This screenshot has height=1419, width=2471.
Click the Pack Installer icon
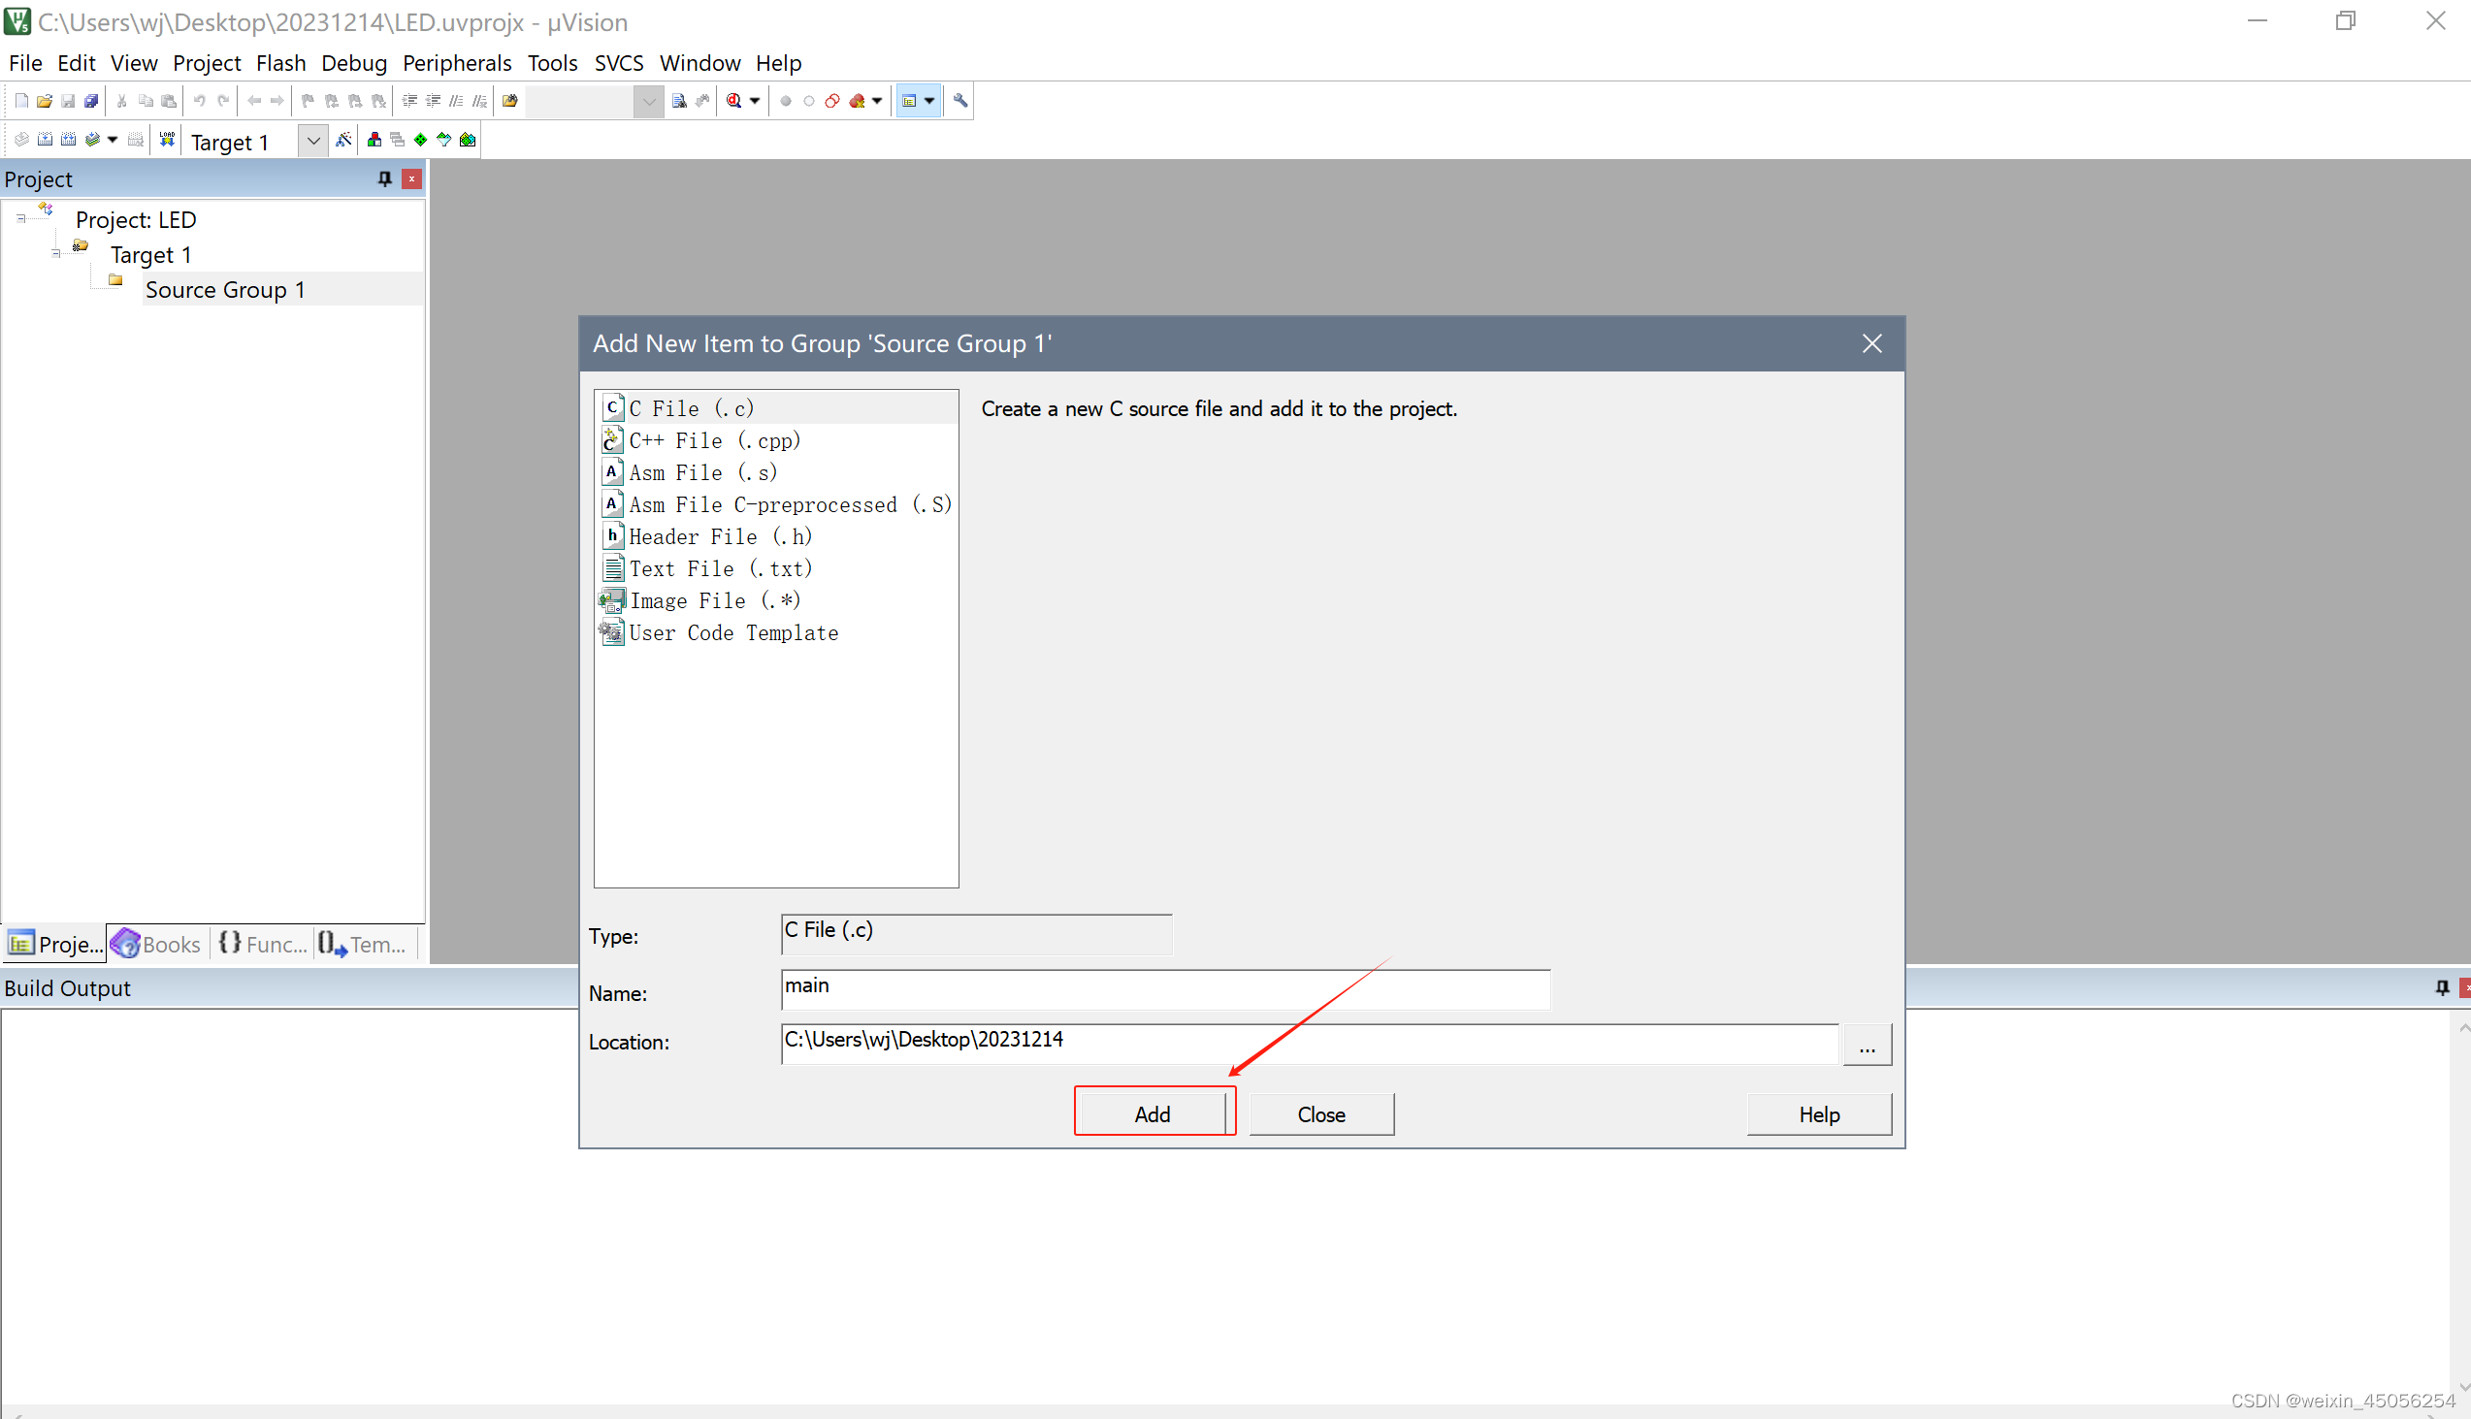[x=468, y=141]
